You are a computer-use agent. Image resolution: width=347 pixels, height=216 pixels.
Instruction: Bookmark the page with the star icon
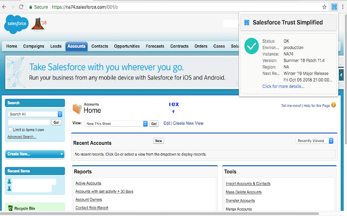click(324, 7)
